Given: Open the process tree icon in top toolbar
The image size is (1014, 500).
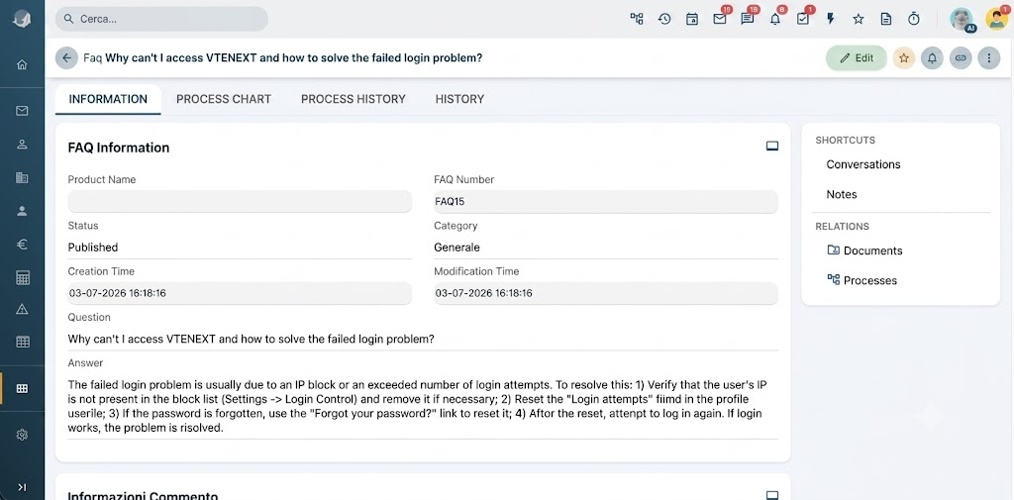Looking at the screenshot, I should (637, 19).
